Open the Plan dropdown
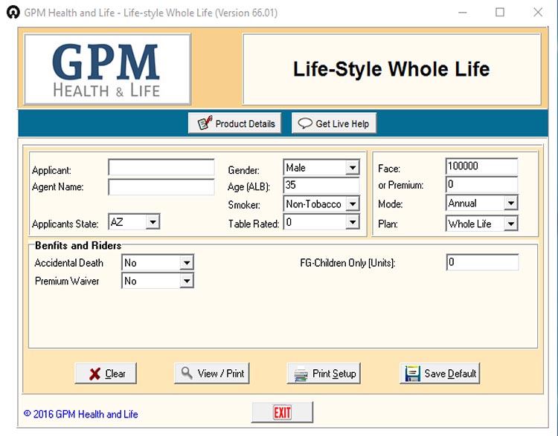The height and width of the screenshot is (436, 558). [510, 224]
